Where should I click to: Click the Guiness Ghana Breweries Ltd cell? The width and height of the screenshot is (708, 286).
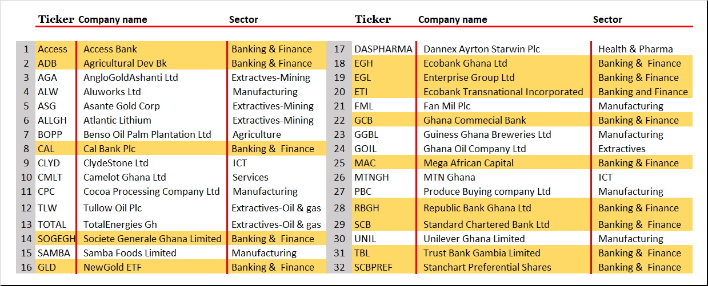coord(487,134)
